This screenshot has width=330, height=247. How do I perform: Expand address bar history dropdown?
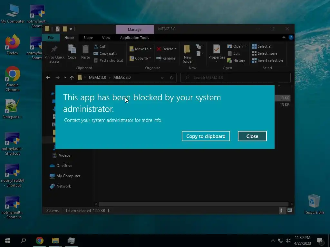[162, 78]
